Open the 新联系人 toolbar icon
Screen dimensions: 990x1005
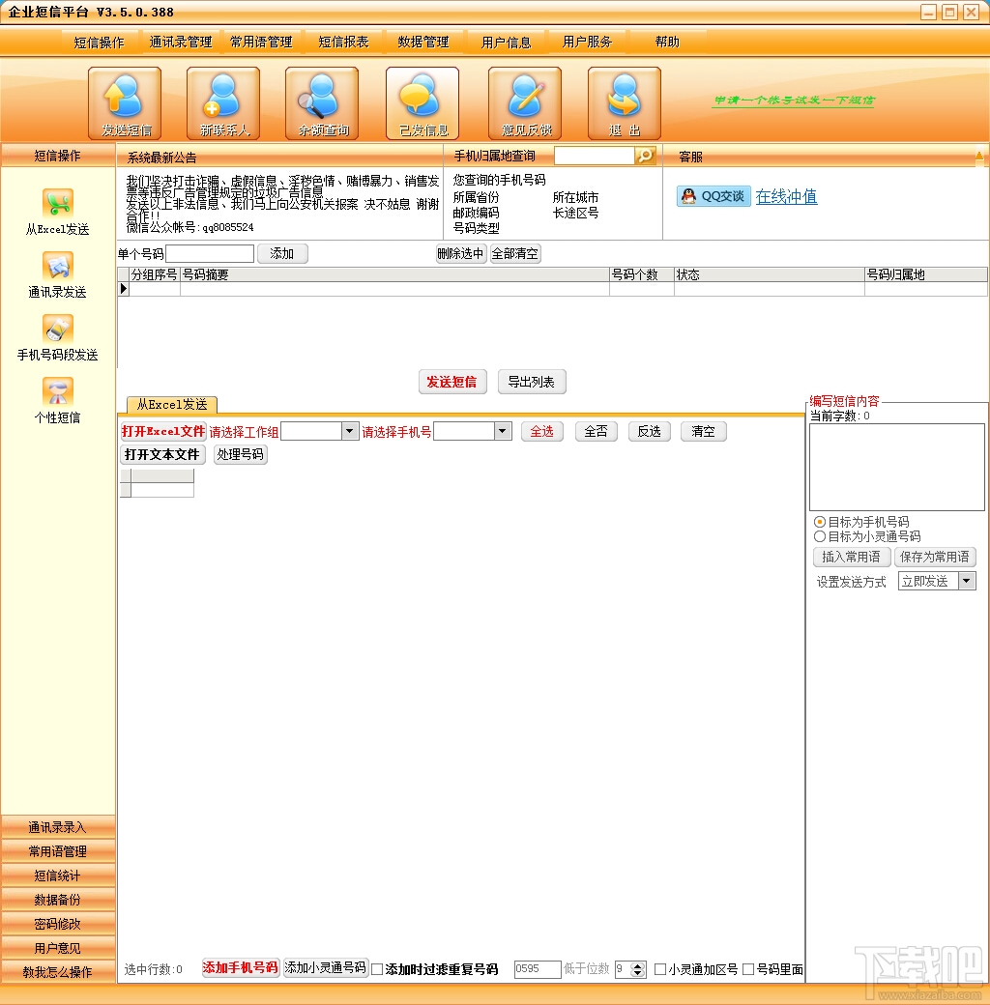pyautogui.click(x=223, y=103)
